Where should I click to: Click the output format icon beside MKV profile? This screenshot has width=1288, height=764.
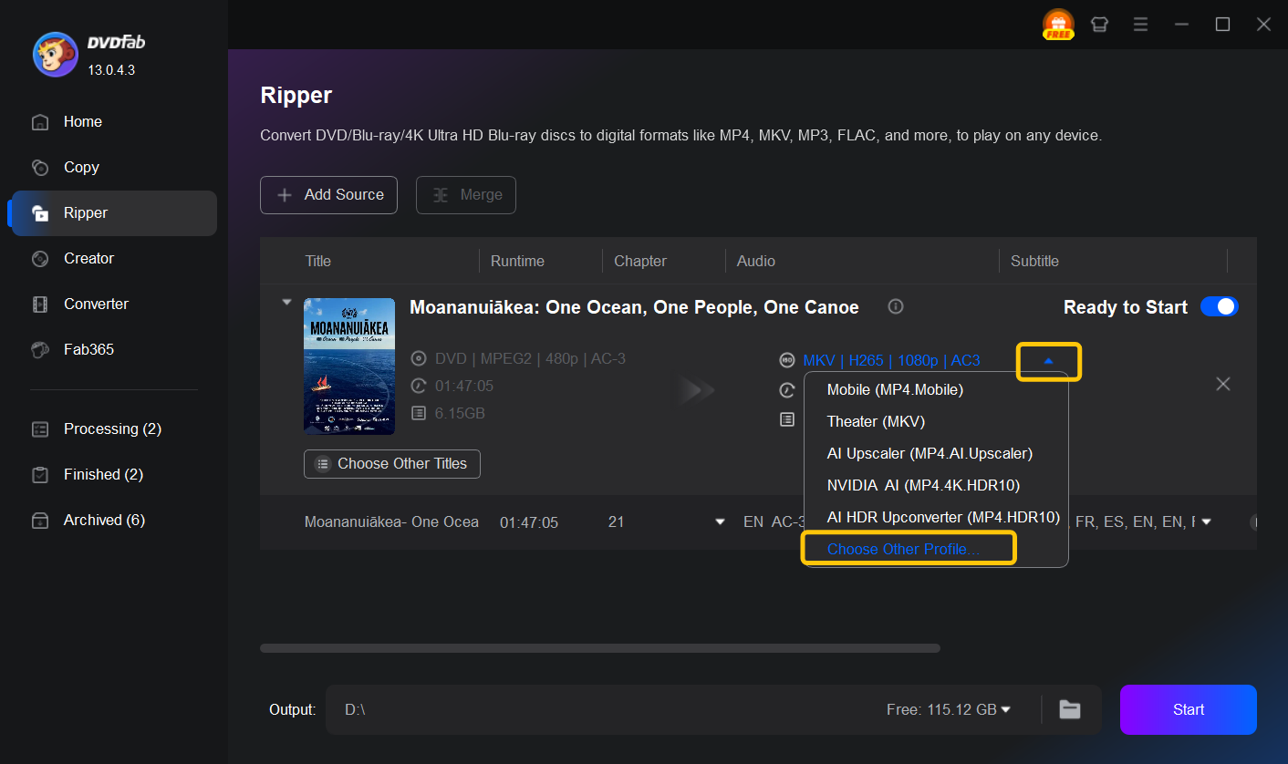click(x=787, y=360)
